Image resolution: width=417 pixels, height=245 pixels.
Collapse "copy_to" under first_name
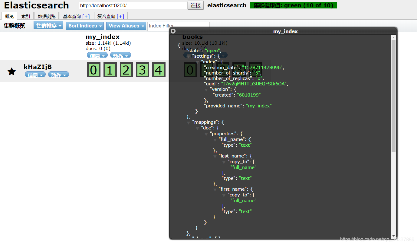[x=224, y=195]
